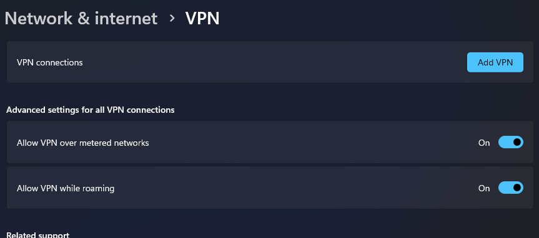Click the black knob of roaming switch

click(x=517, y=188)
